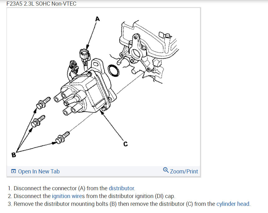Click the lowest mounting bolt near C line
268x213 pixels.
point(62,138)
